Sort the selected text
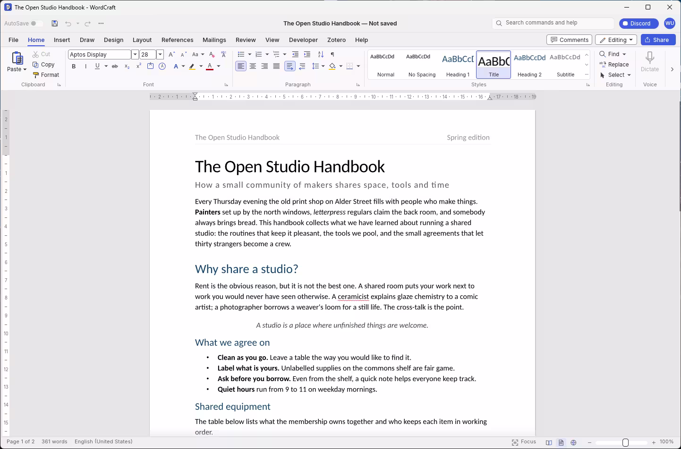 pos(321,55)
